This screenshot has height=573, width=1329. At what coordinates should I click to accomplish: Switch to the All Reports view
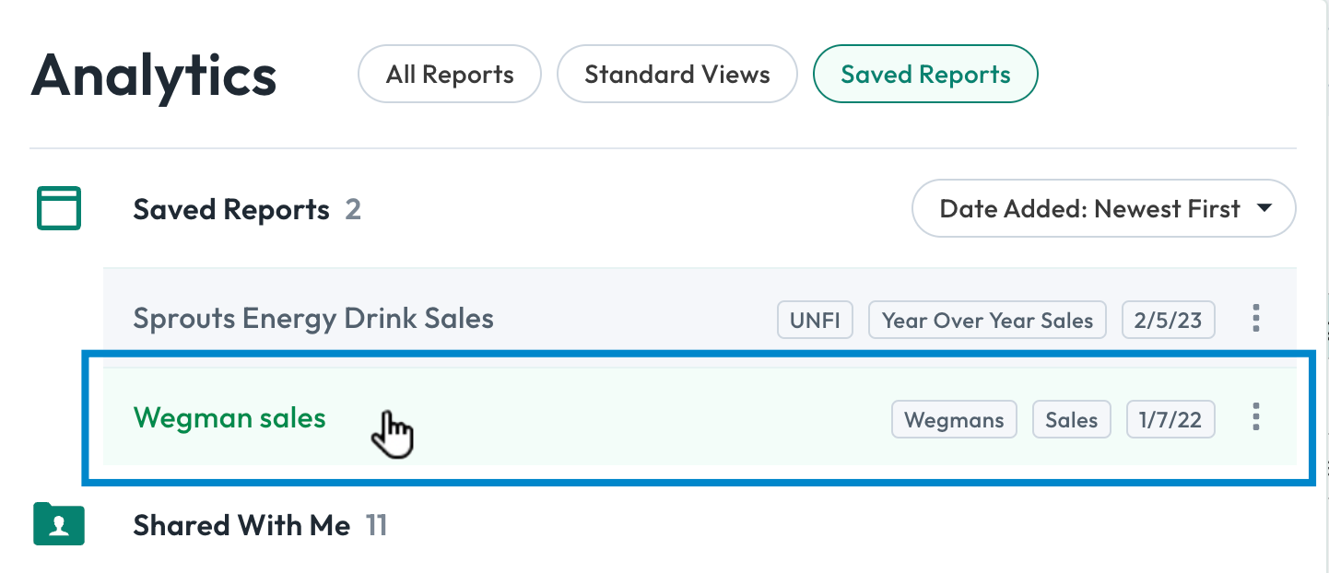pyautogui.click(x=449, y=74)
